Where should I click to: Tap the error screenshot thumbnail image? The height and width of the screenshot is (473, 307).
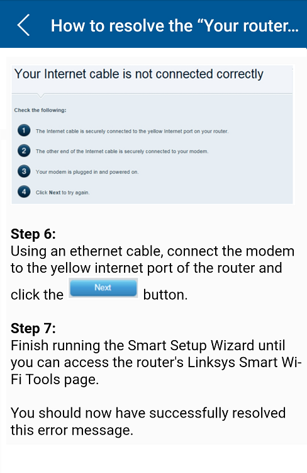tap(152, 135)
